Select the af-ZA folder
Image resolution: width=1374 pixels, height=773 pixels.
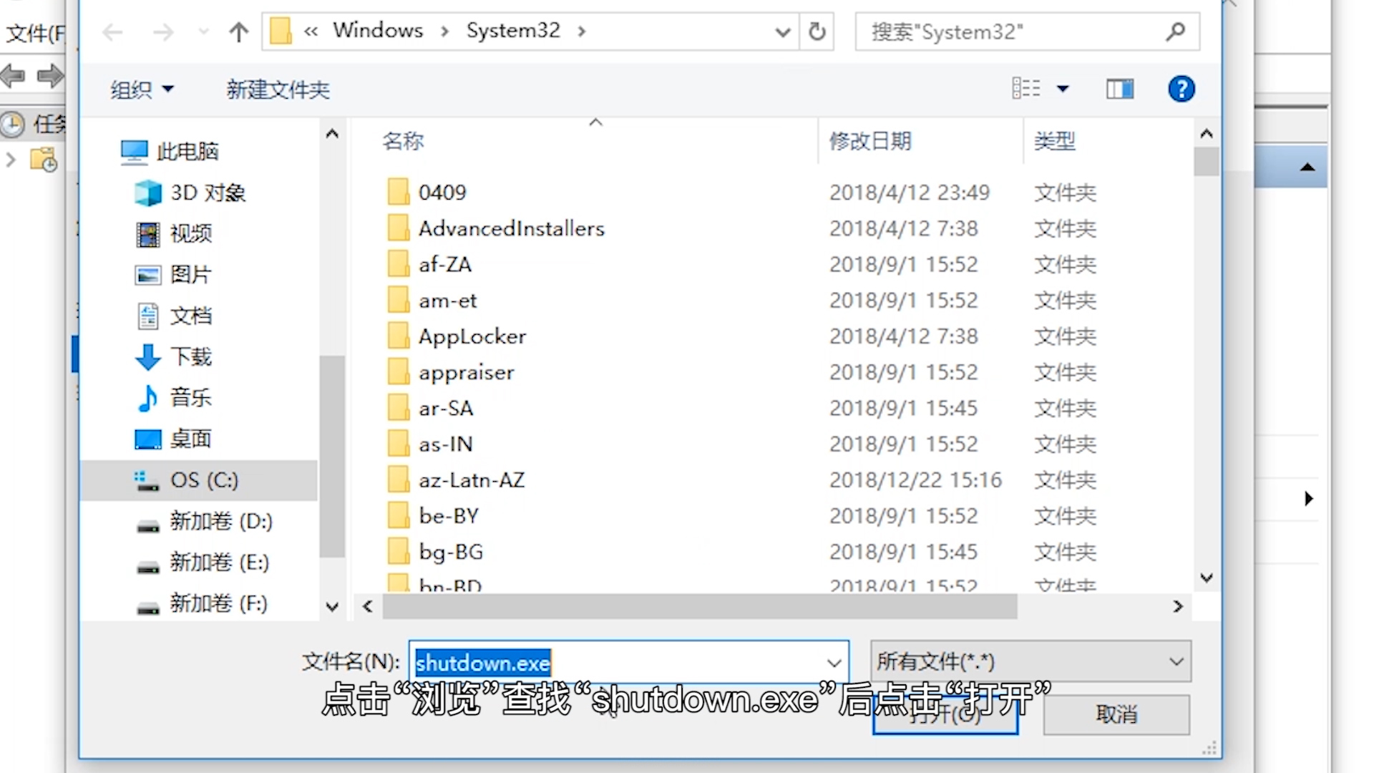(445, 264)
